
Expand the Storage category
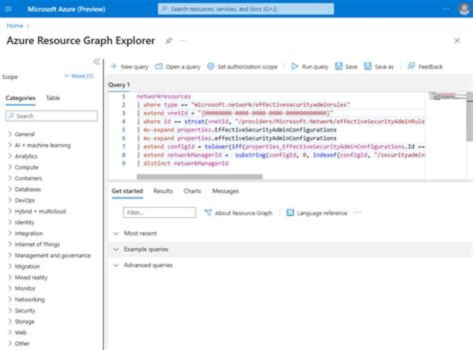point(10,322)
